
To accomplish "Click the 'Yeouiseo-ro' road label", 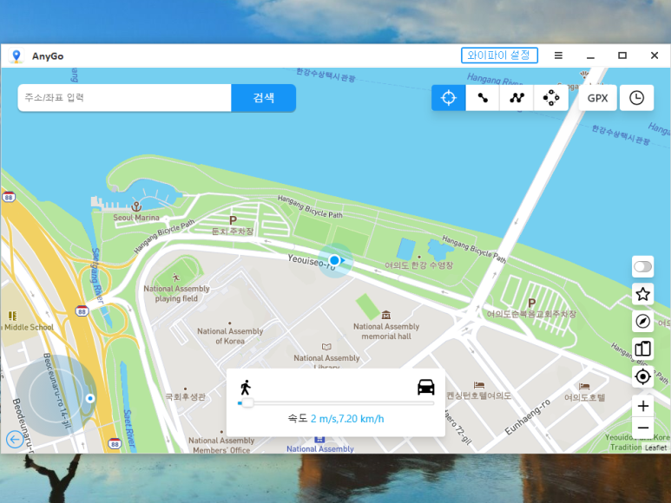I will click(x=311, y=261).
